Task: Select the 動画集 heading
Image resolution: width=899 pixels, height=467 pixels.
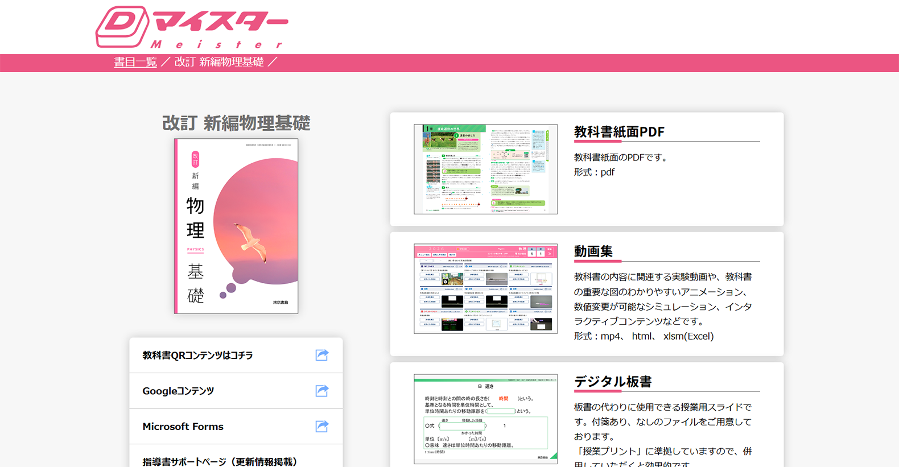Action: (593, 251)
